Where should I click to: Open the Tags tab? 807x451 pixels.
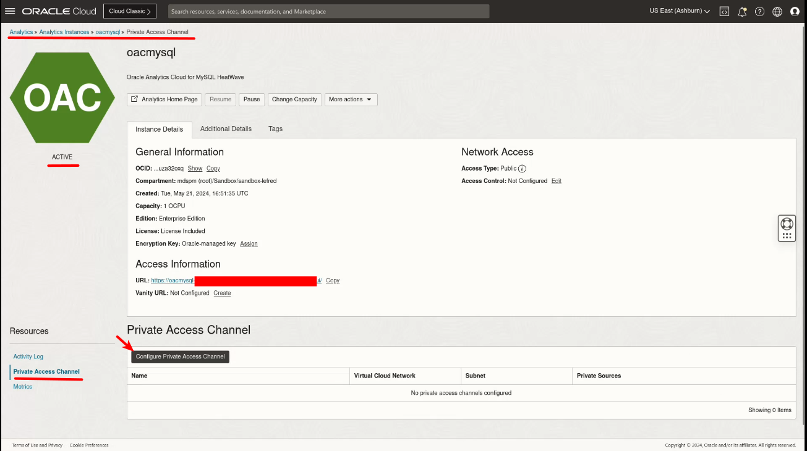[276, 129]
